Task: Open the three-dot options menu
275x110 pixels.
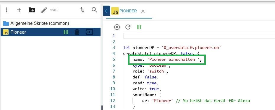Action: click(7, 10)
